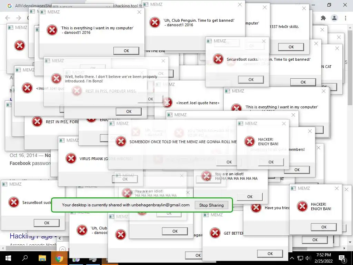353x265 pixels.
Task: Click the shared email unbehagenbraylin@gmail.com text
Action: coord(160,205)
